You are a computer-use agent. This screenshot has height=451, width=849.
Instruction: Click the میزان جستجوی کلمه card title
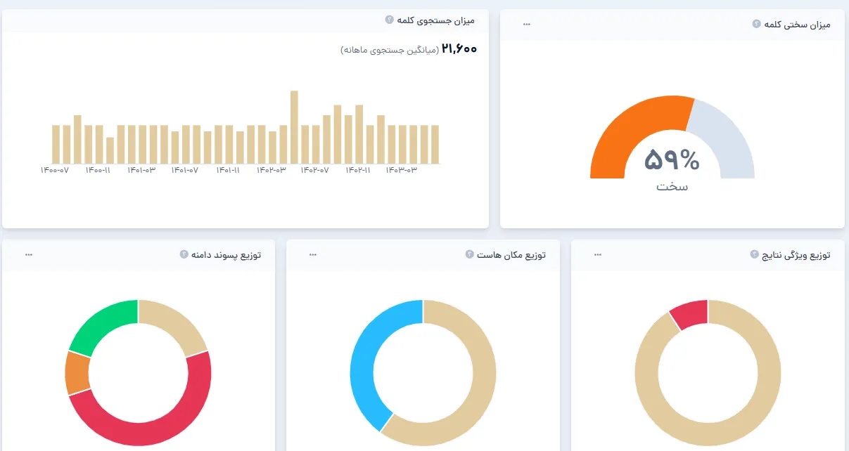click(x=435, y=20)
